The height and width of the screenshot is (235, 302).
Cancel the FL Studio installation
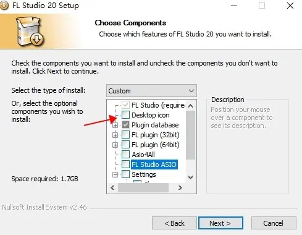click(274, 223)
